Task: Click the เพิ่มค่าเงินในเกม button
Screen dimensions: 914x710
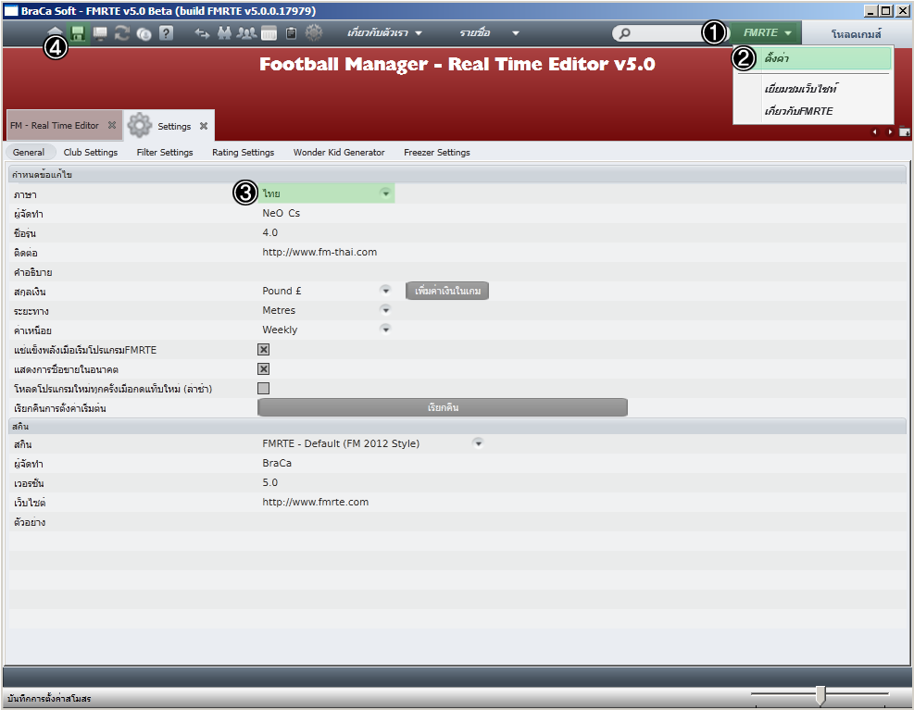Action: [x=447, y=291]
